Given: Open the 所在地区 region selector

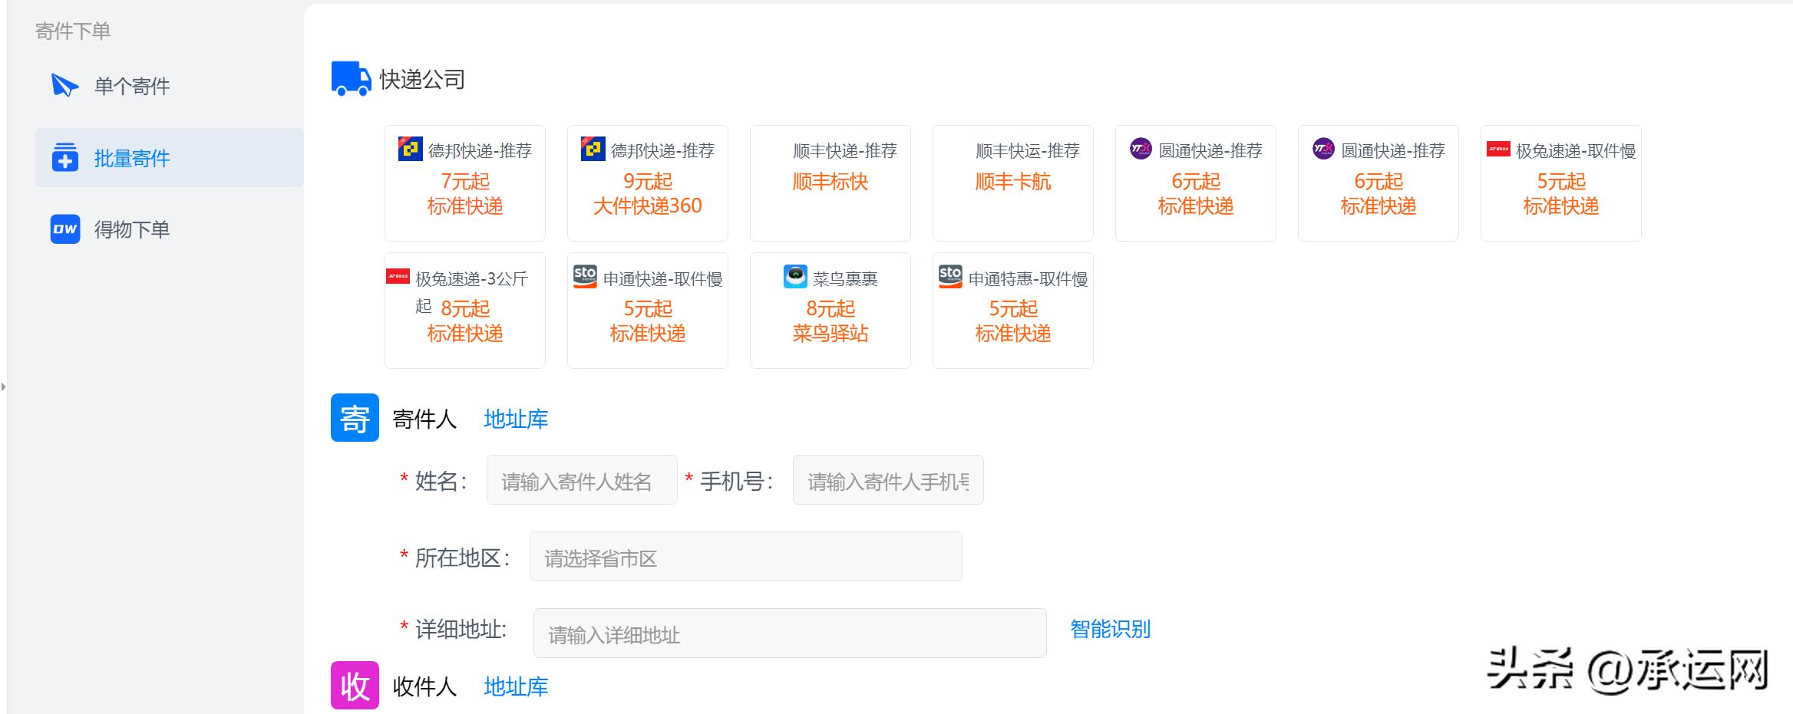Looking at the screenshot, I should (x=745, y=558).
